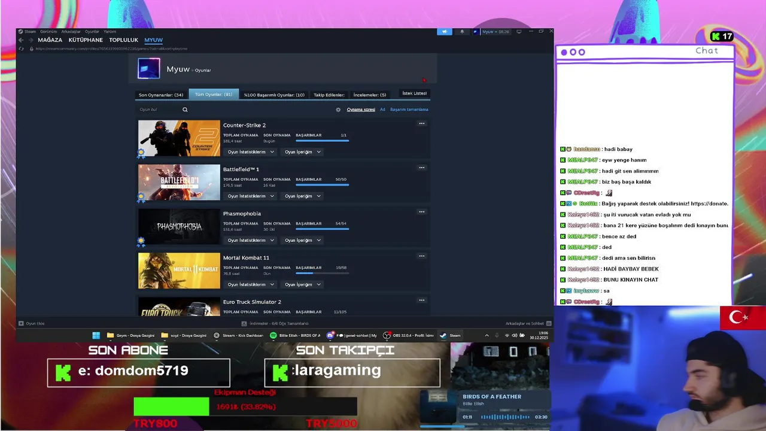Go forward with Steam forward arrow
Viewport: 766px width, 431px height.
(30, 40)
